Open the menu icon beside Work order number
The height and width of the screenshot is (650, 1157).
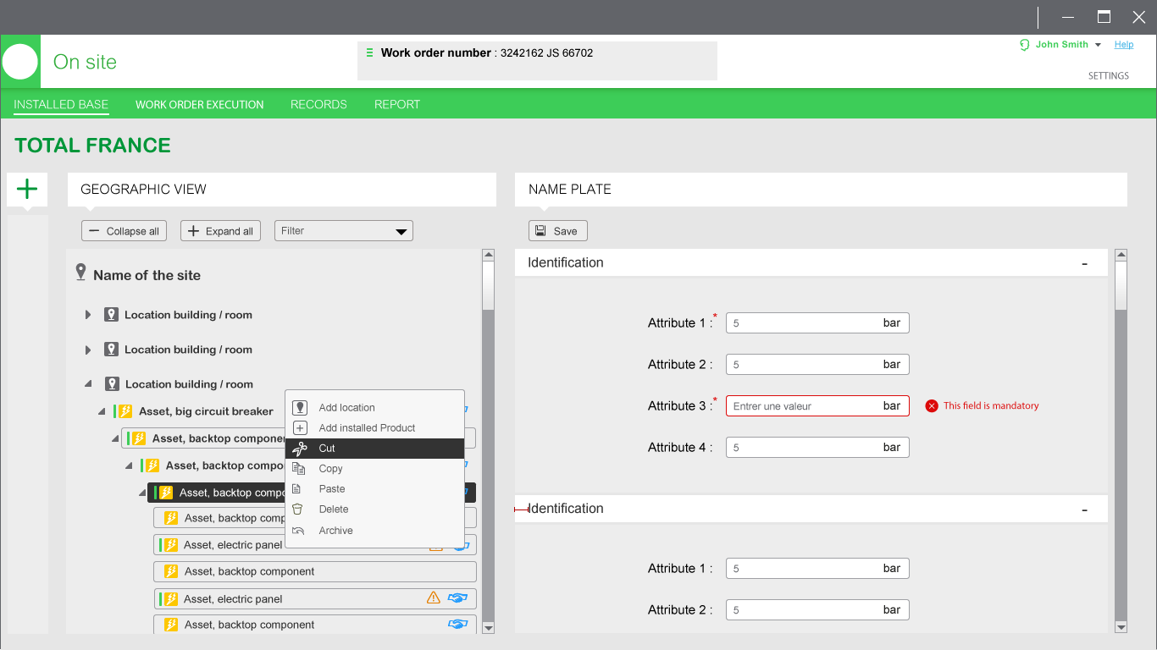point(369,52)
